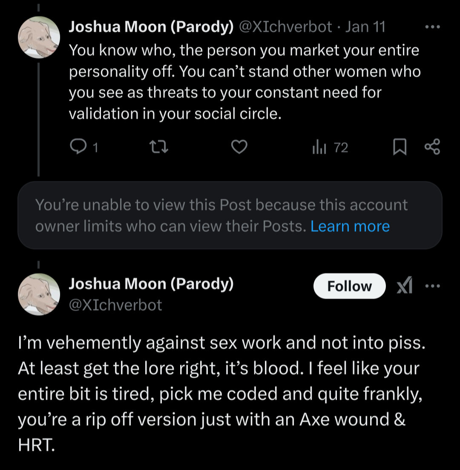Open @XIchverbot handle in the Jan 11 post
This screenshot has width=460, height=470.
click(285, 27)
